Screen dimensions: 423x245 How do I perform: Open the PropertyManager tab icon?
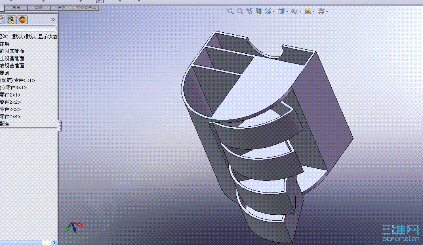click(x=1, y=20)
